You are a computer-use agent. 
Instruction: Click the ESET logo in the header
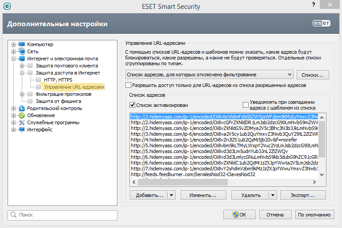322,24
